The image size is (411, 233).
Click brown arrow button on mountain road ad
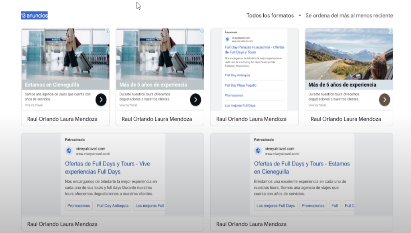click(385, 99)
